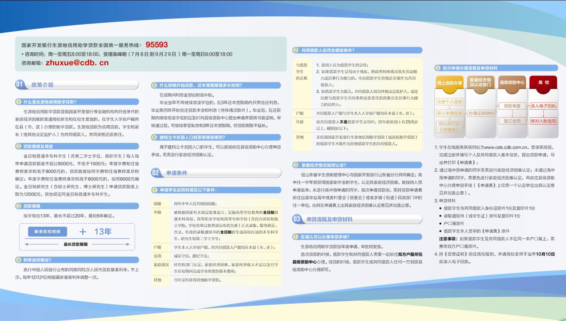Click the 核对入账信息 step box
This screenshot has height=321, width=566.
[543, 121]
